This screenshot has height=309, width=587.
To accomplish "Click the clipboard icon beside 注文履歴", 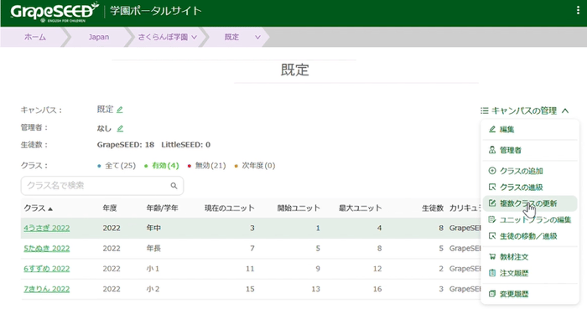I will [x=492, y=273].
